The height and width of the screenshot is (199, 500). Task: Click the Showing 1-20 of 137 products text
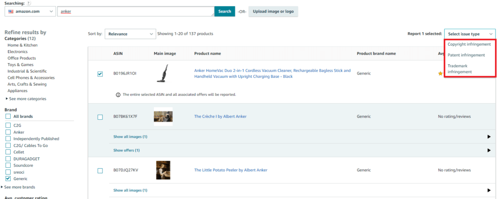[185, 34]
